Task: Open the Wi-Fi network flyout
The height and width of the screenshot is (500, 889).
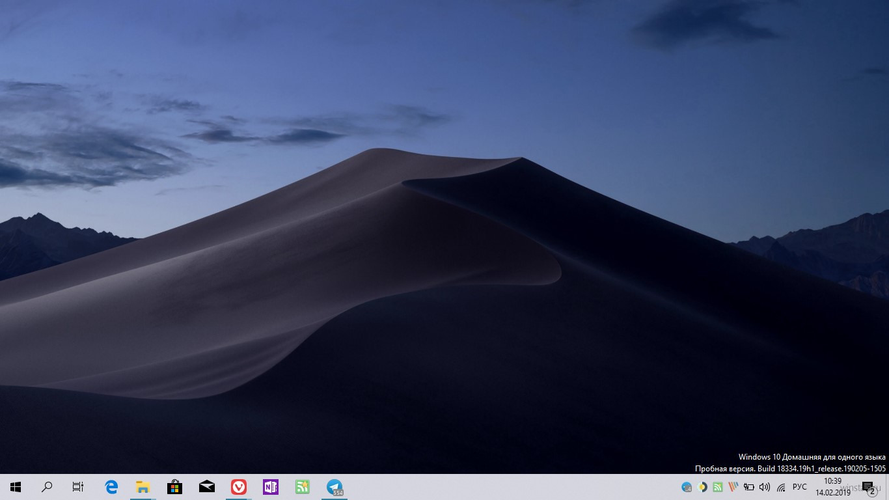Action: (781, 487)
